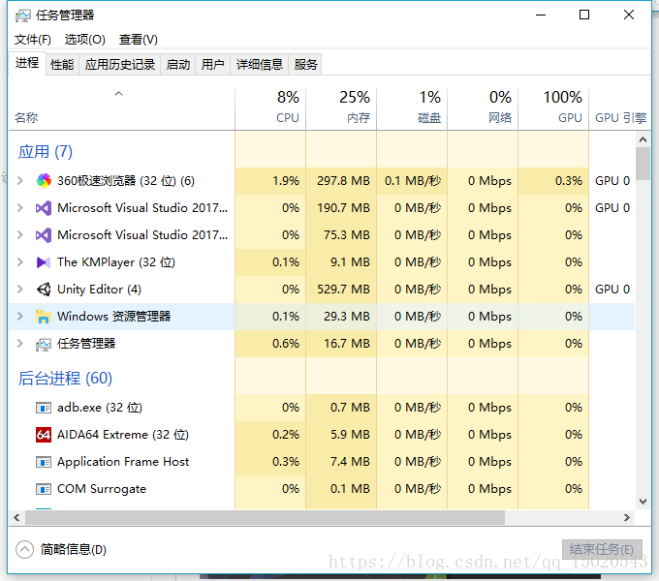Expand The KMPlayer process row
Screen dimensions: 659x581
click(x=19, y=262)
